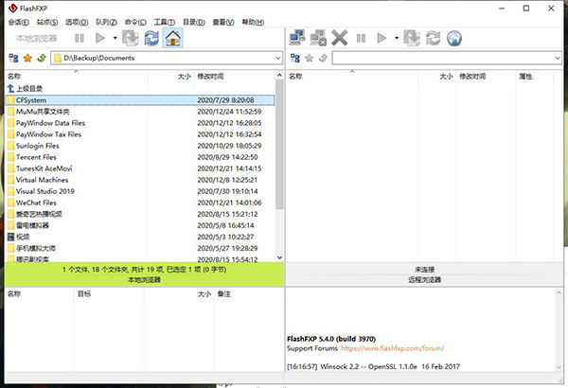Click the remote folder tree icon

click(x=295, y=58)
